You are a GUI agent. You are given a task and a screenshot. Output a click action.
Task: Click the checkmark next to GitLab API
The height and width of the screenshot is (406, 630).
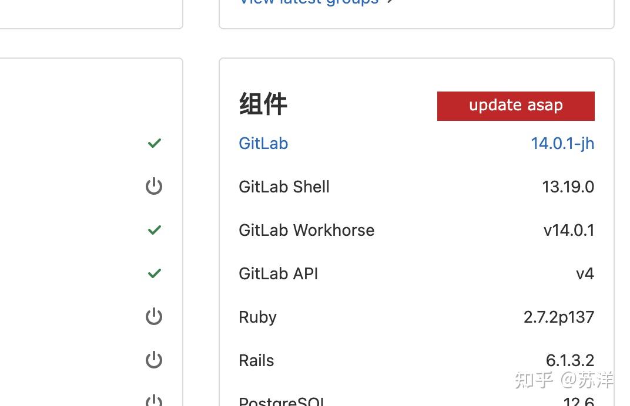tap(154, 273)
